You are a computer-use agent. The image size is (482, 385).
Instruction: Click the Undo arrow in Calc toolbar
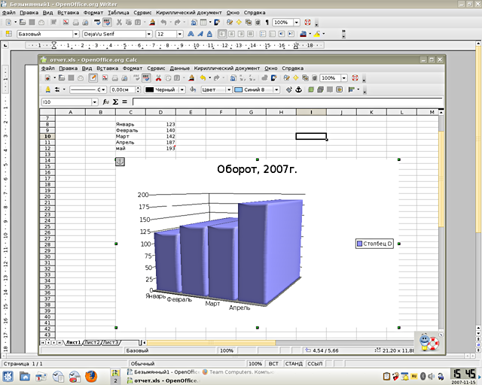pos(203,77)
